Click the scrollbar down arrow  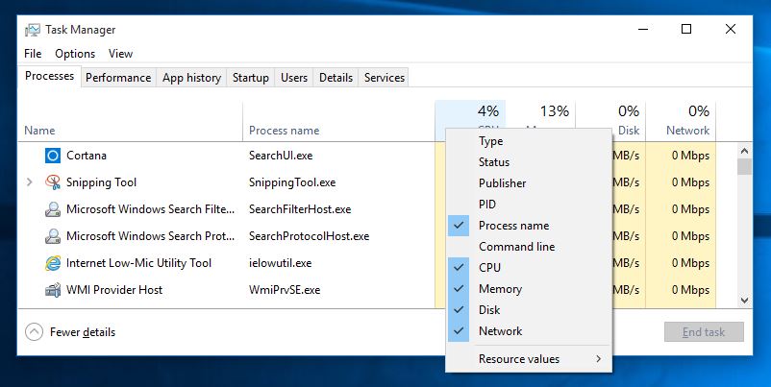[744, 300]
